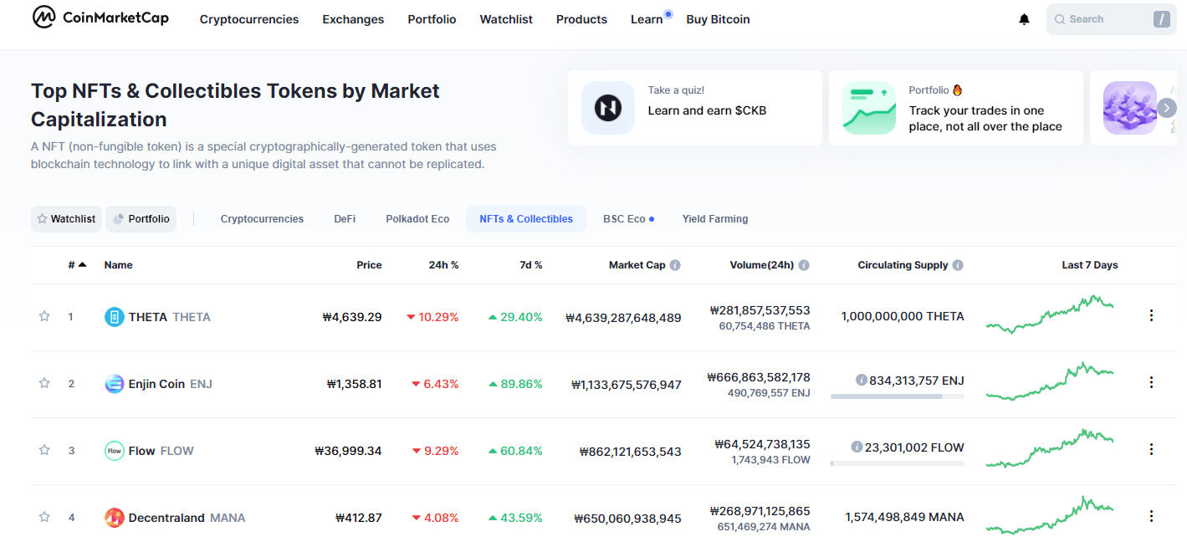1187x542 pixels.
Task: Toggle watchlist star for Enjin Coin
Action: [44, 383]
